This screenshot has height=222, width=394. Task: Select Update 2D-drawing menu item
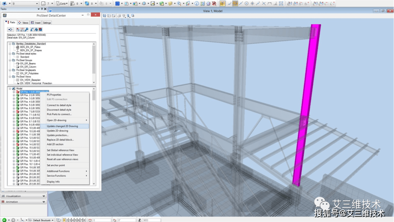coord(58,131)
